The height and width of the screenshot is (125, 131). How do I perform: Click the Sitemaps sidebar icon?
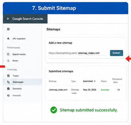tap(8, 82)
